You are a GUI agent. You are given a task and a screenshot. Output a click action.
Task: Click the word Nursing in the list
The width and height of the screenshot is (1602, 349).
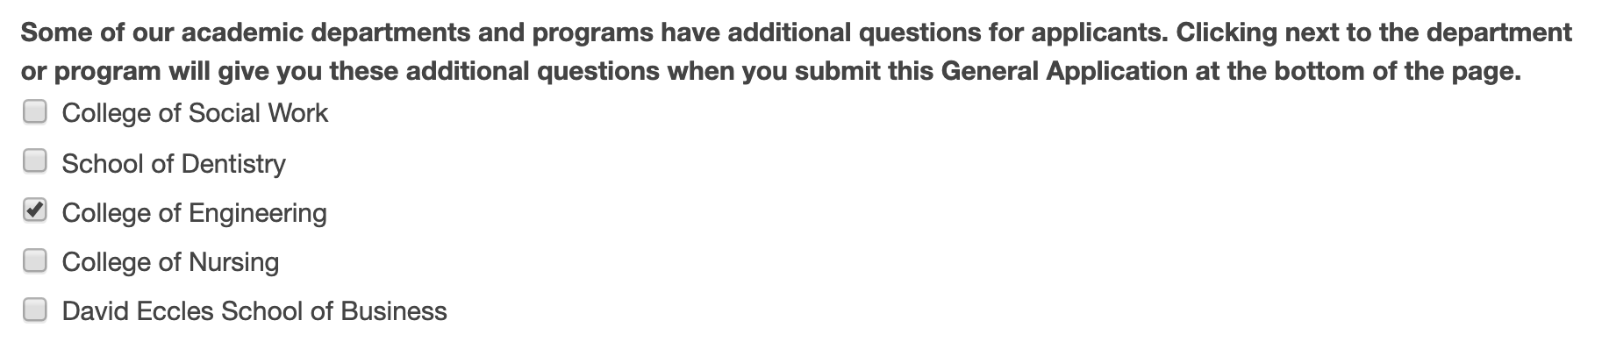(233, 262)
